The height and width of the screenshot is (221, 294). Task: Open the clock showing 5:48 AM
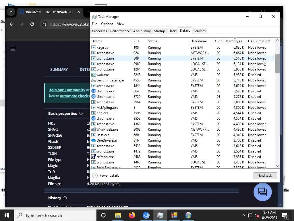pos(269,215)
